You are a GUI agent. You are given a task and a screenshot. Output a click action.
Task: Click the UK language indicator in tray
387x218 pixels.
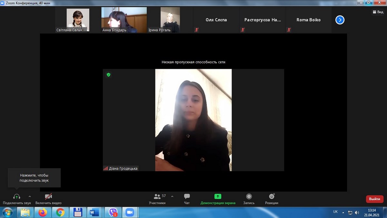(x=335, y=212)
